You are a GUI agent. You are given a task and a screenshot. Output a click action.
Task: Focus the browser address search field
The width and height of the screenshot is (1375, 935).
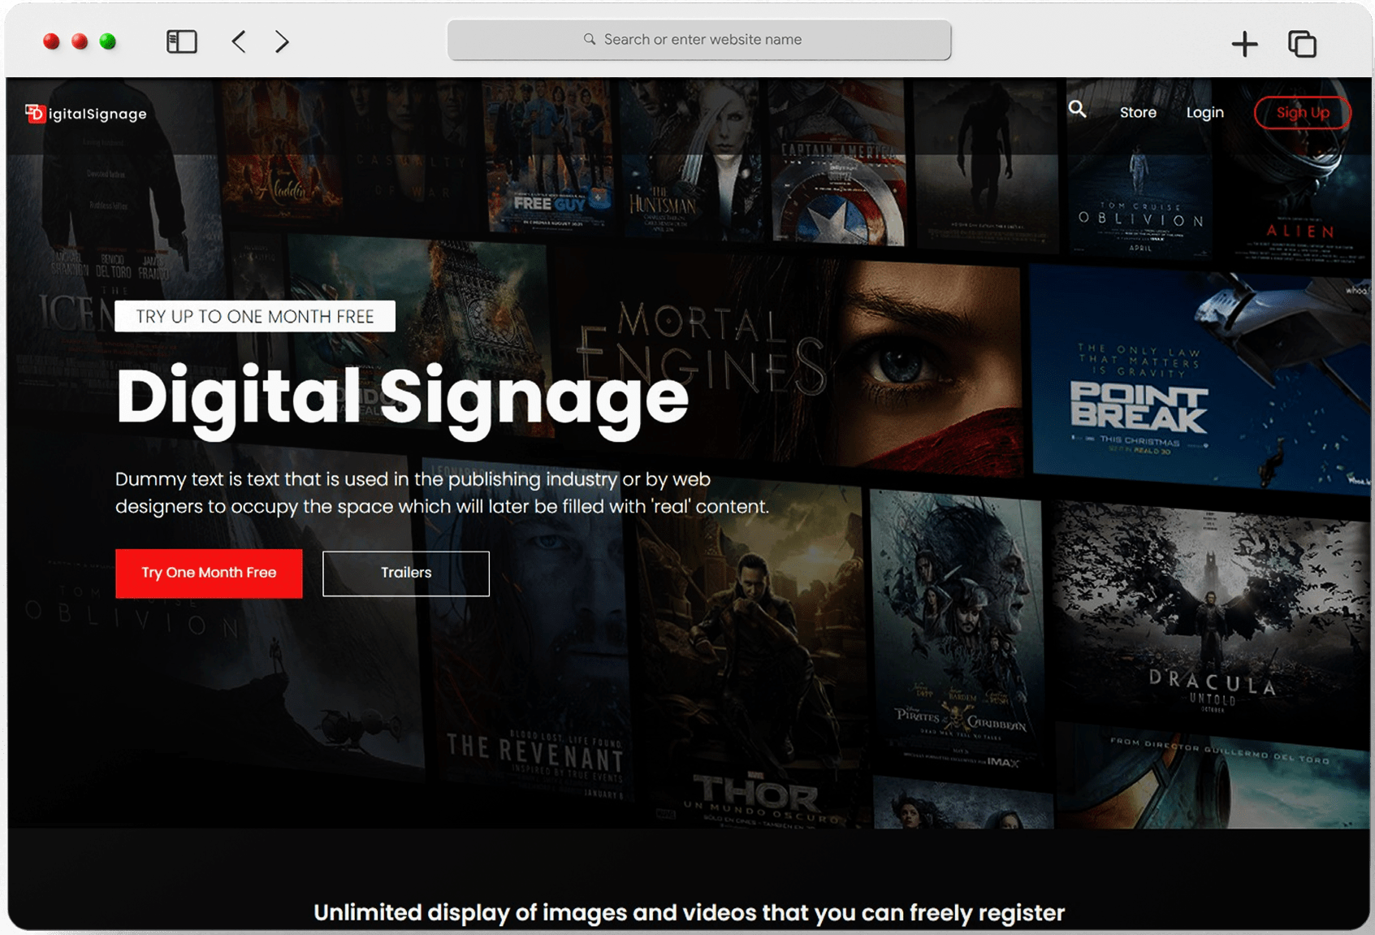point(698,40)
